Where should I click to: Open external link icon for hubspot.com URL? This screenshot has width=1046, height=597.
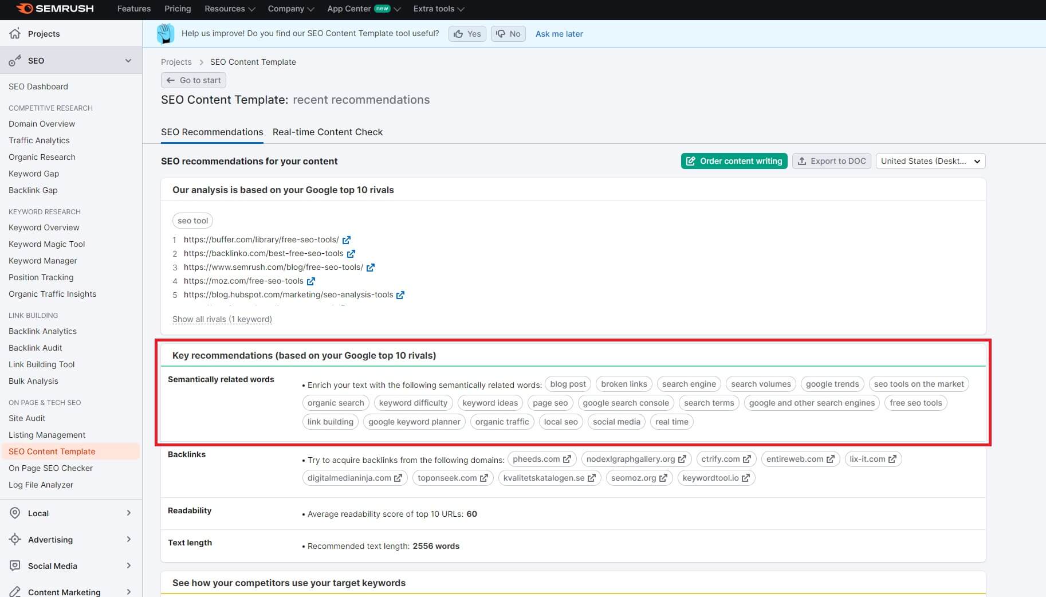click(400, 295)
